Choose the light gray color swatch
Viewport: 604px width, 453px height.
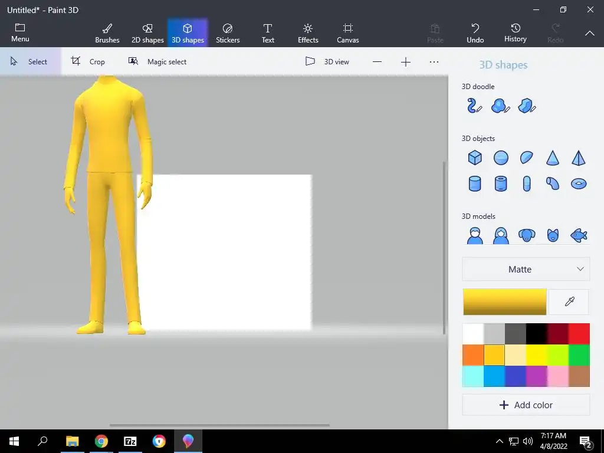494,334
